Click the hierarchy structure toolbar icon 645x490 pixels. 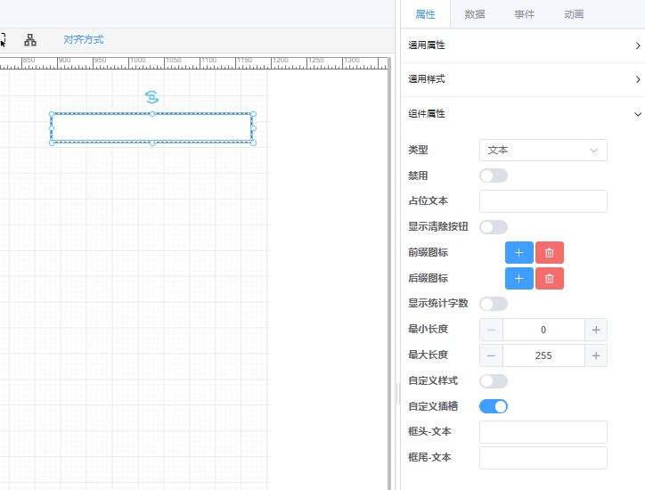coord(30,40)
